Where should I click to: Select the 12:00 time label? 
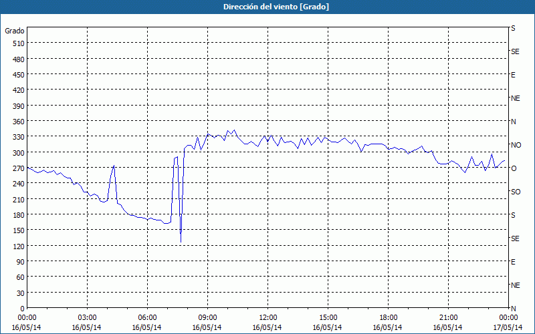tap(268, 318)
